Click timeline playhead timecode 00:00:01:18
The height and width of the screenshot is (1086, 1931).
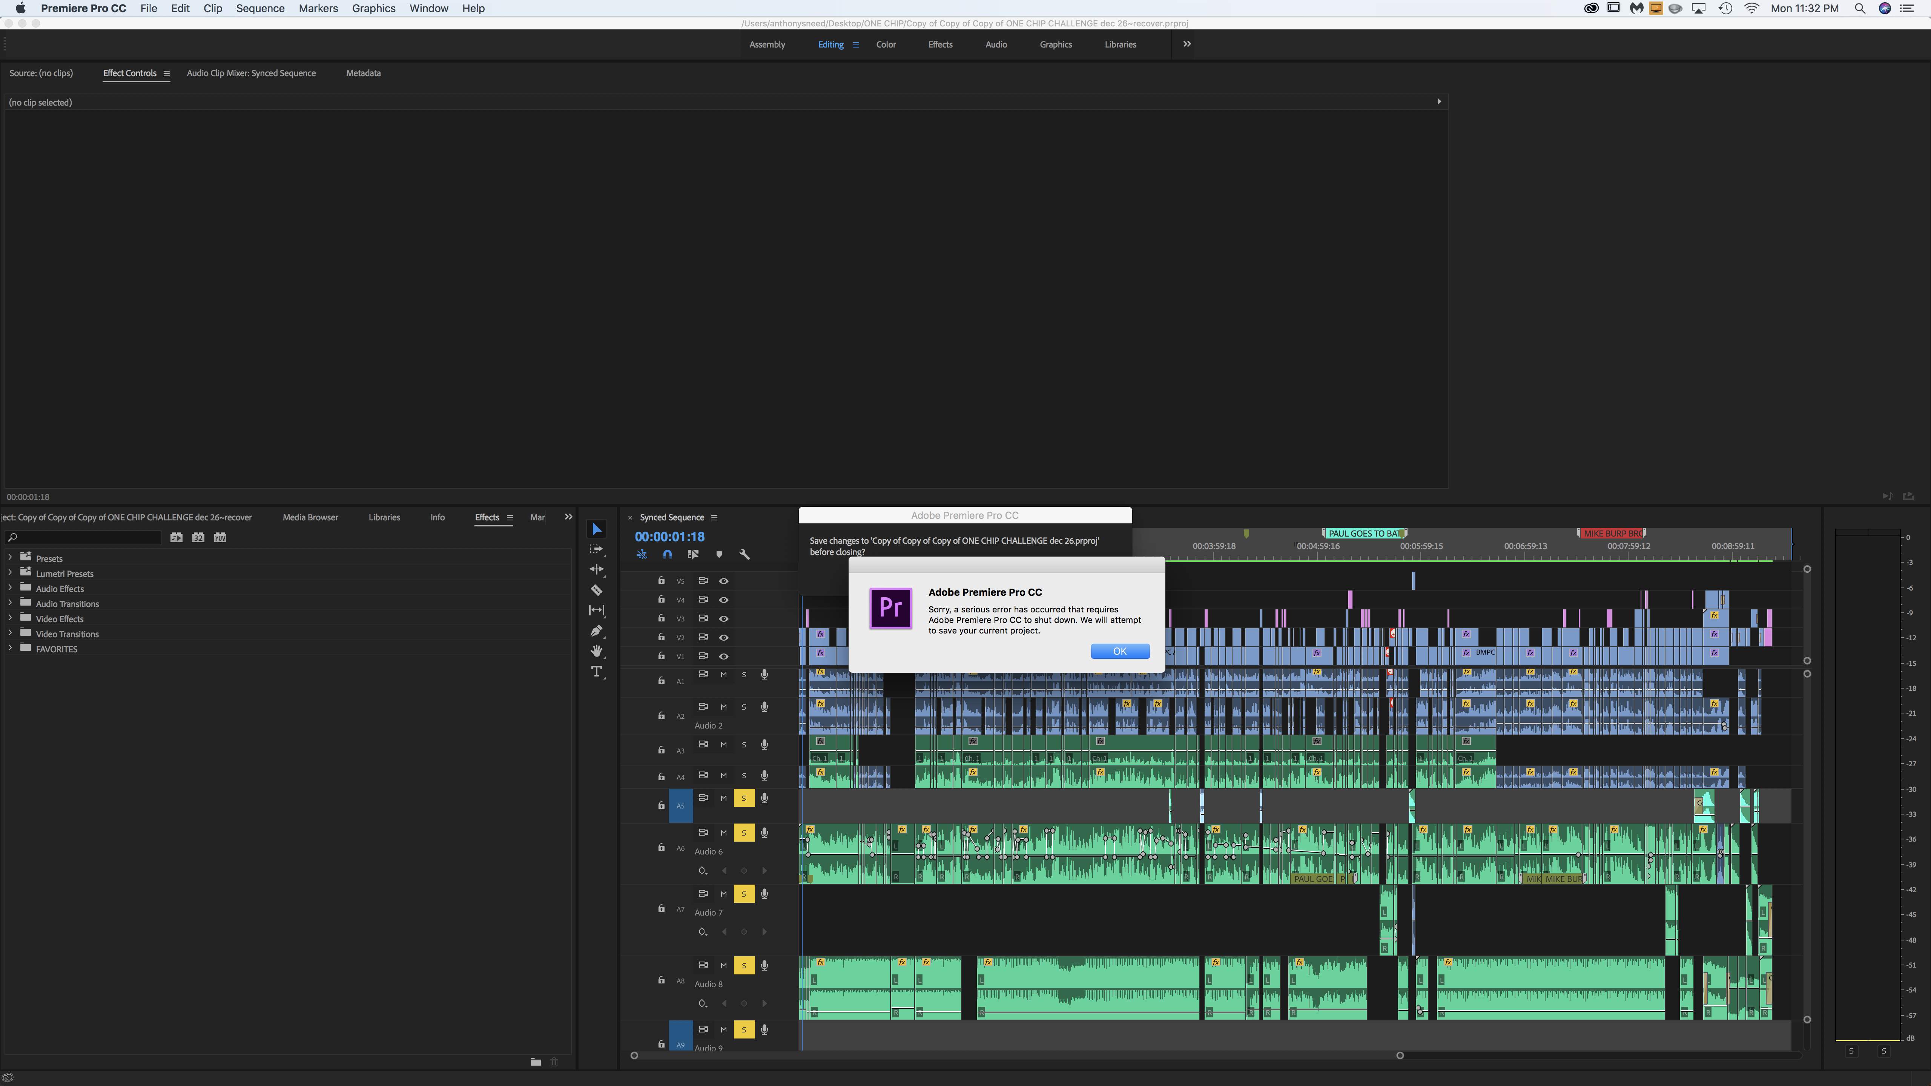click(x=669, y=537)
